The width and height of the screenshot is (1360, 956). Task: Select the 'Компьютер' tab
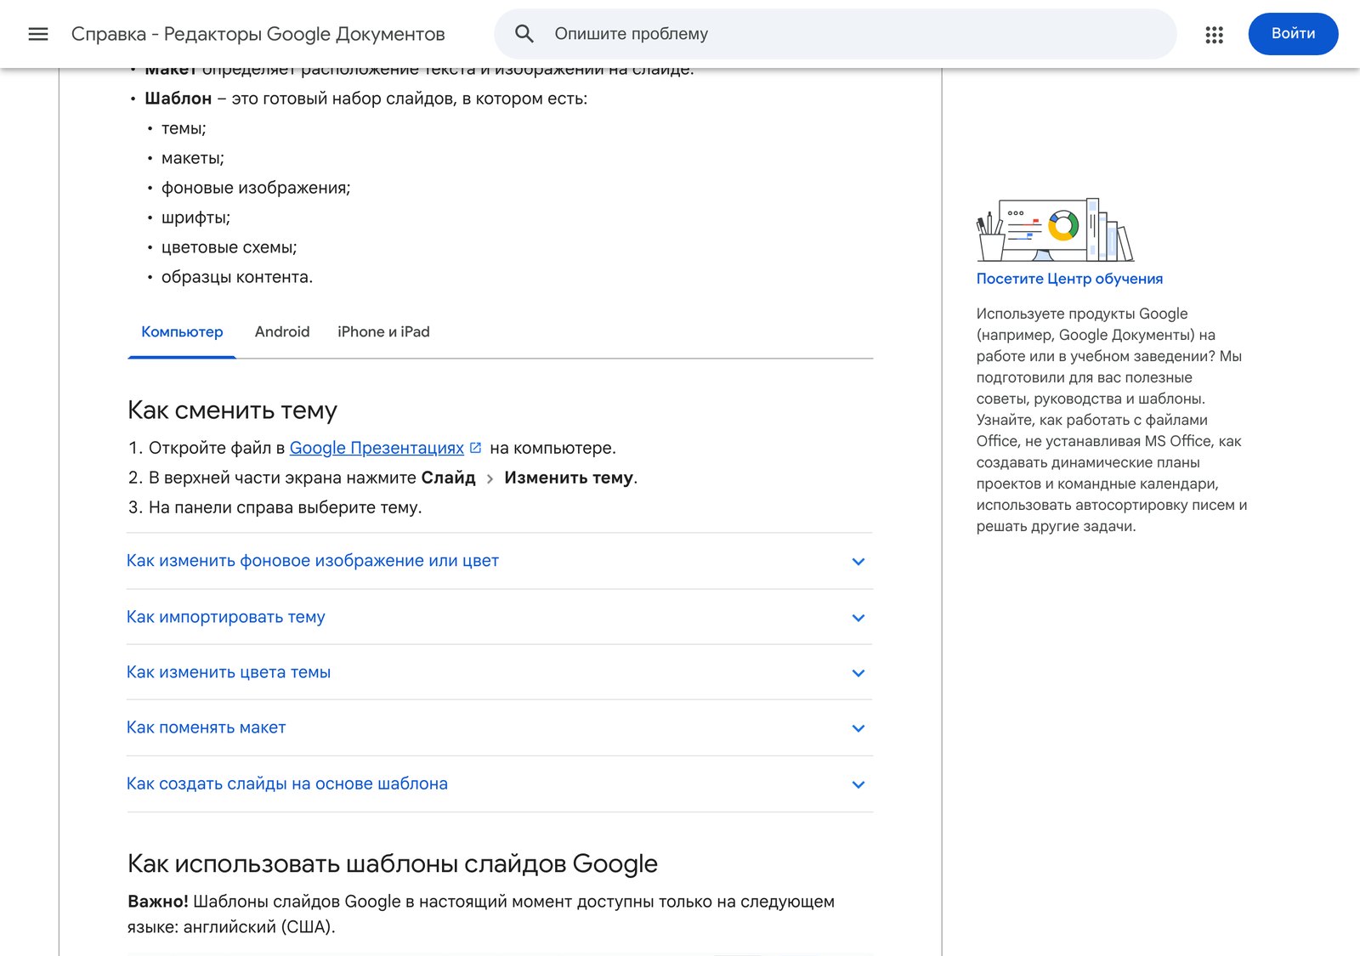182,332
